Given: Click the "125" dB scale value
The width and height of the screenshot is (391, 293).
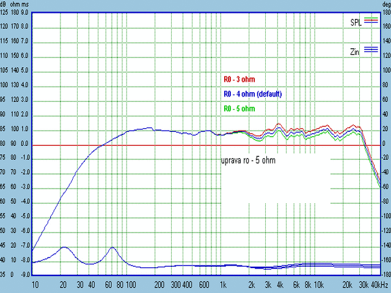Looking at the screenshot, I should [4, 12].
